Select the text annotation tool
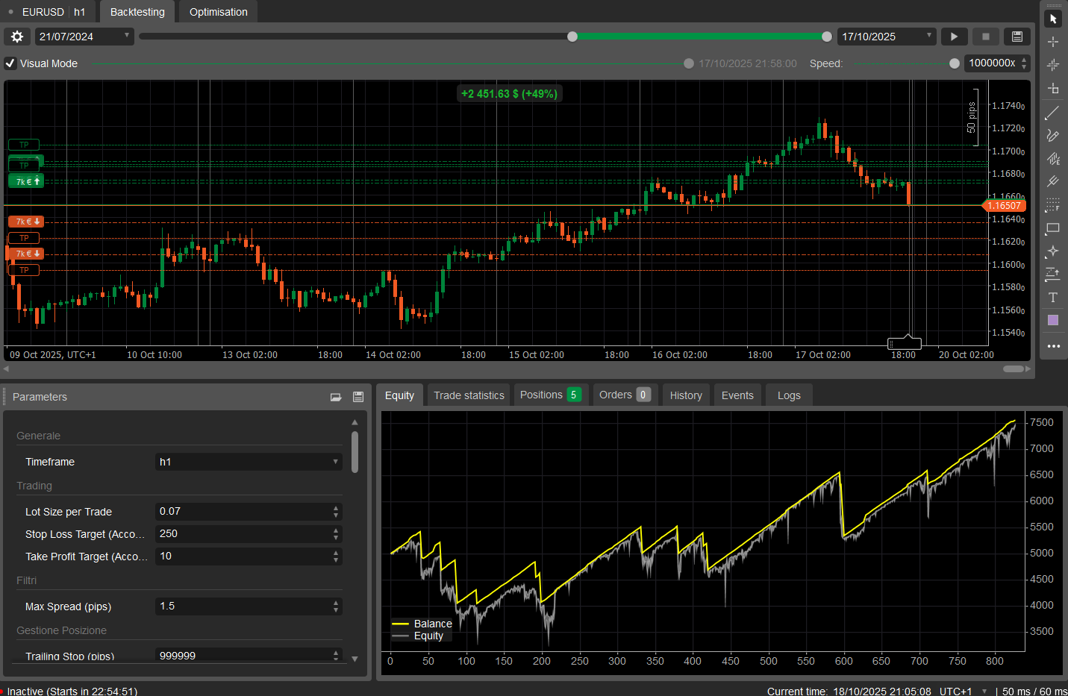The image size is (1068, 696). click(x=1052, y=298)
